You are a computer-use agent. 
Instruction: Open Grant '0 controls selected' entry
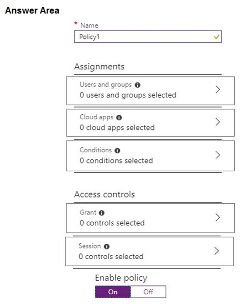(x=150, y=218)
